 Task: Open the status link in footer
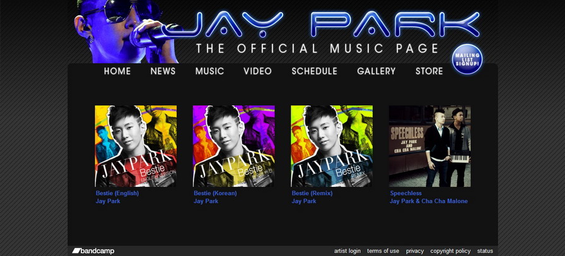point(485,251)
